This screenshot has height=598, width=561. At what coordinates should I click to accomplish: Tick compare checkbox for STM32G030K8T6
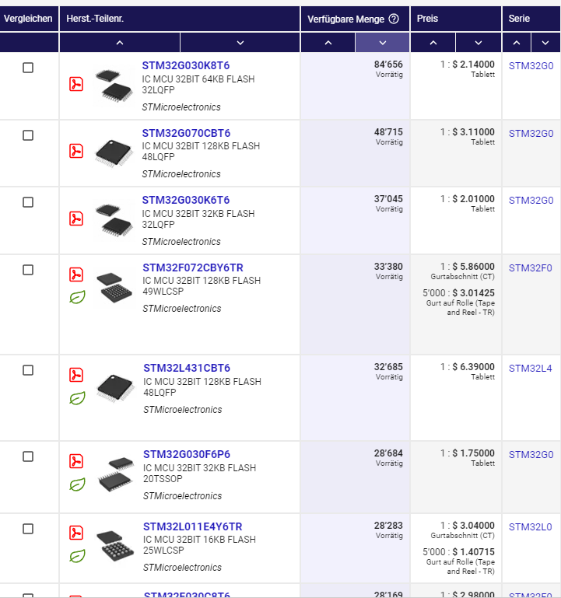point(28,68)
